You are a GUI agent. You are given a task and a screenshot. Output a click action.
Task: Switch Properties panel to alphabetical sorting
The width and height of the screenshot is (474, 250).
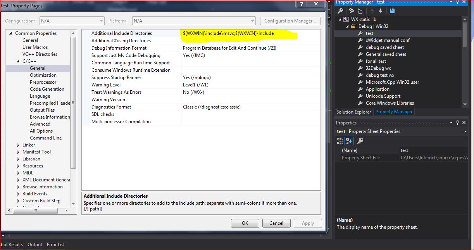tap(349, 141)
